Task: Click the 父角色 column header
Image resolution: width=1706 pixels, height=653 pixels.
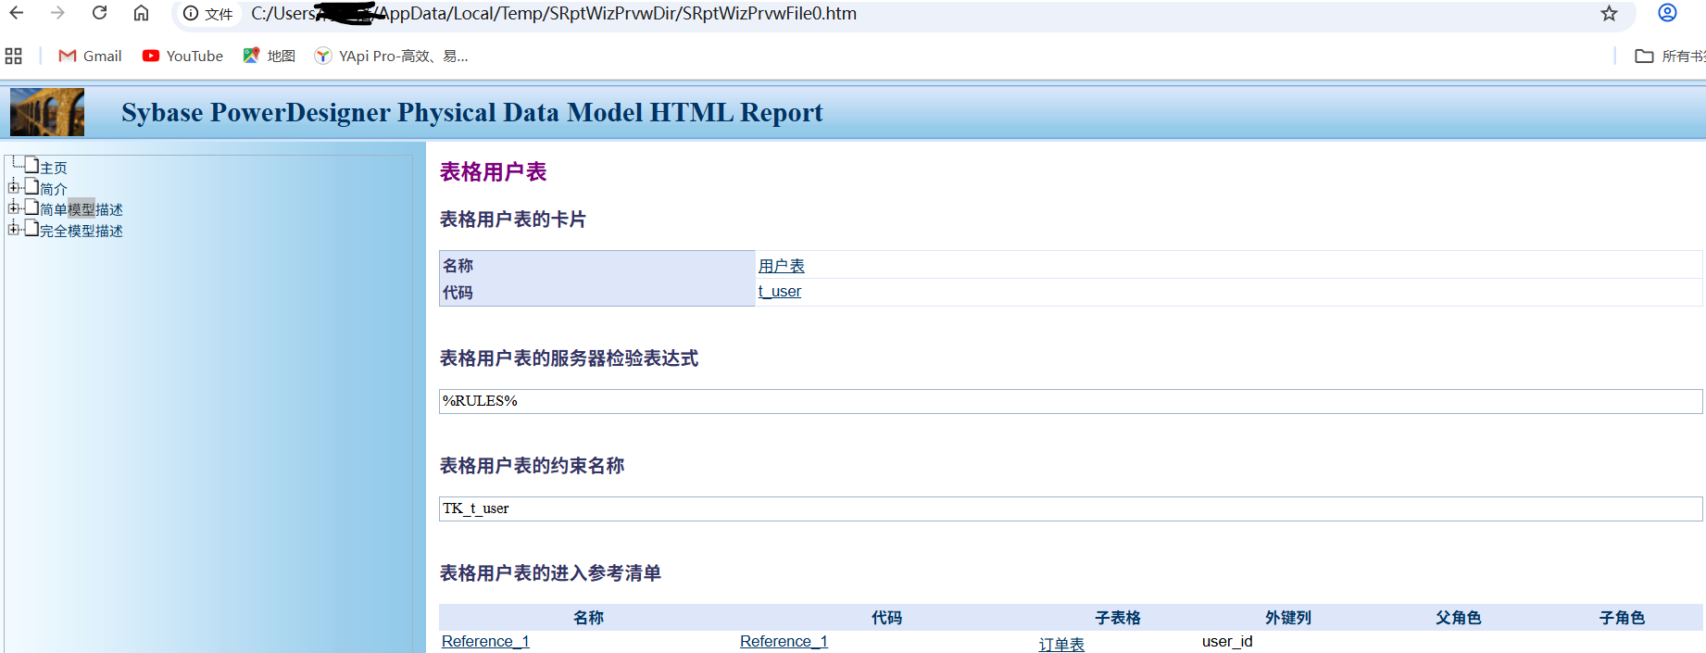Action: (x=1459, y=618)
